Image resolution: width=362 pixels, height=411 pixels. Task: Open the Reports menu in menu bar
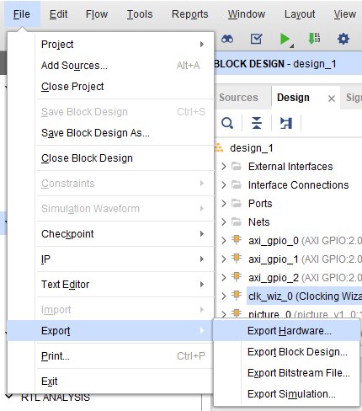point(189,14)
